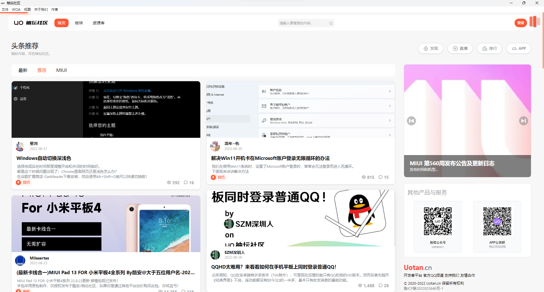Switch to the MIUI tab
This screenshot has height=292, width=544.
click(61, 70)
